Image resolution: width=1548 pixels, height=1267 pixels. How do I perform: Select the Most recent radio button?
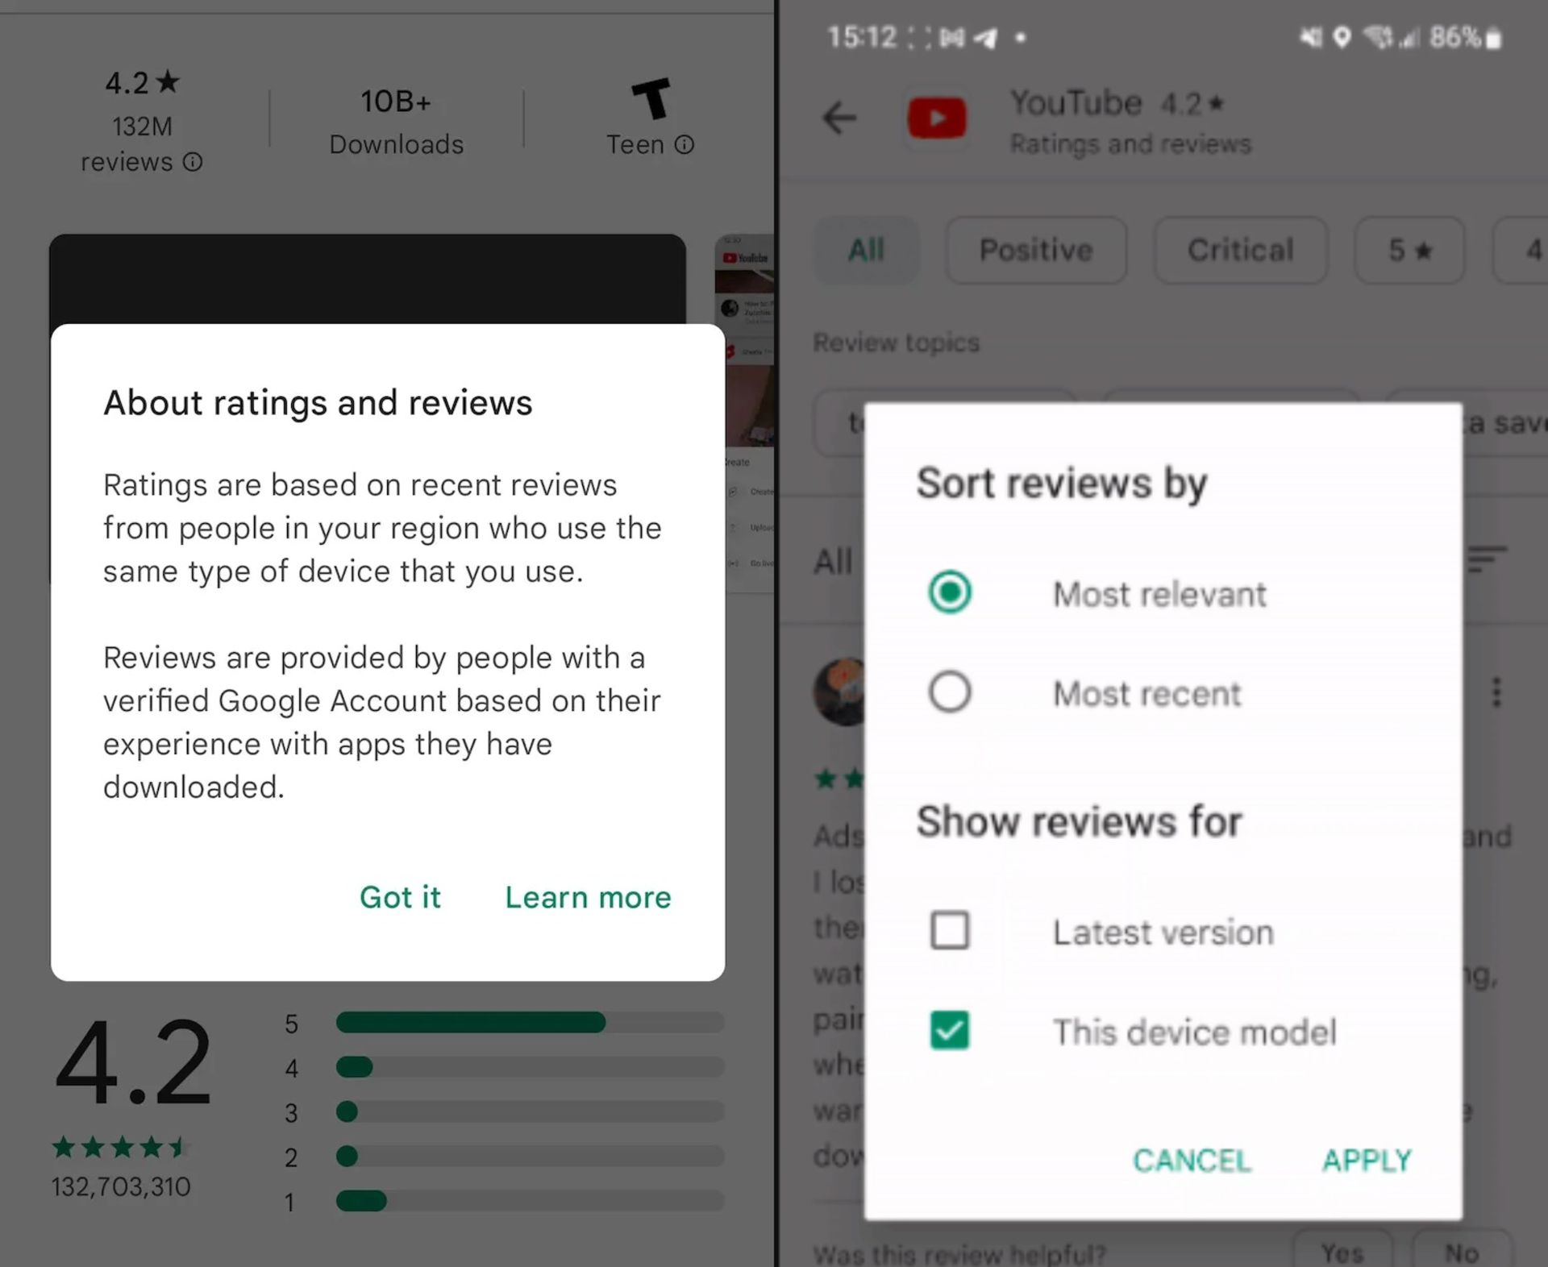pyautogui.click(x=949, y=692)
